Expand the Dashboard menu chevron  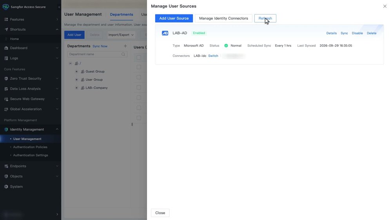[x=57, y=48]
